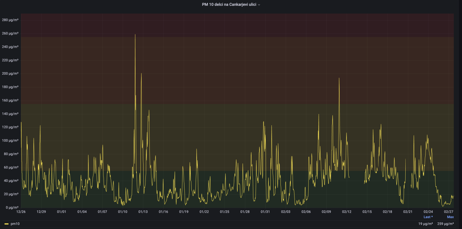Viewport: 462px width, 229px height.
Task: Click the 02/27 date label on time axis
Action: [449, 212]
